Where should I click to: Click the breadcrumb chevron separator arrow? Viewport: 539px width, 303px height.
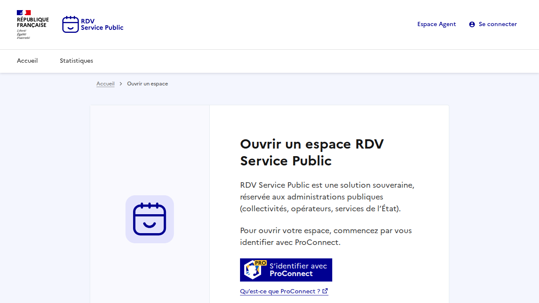(121, 84)
